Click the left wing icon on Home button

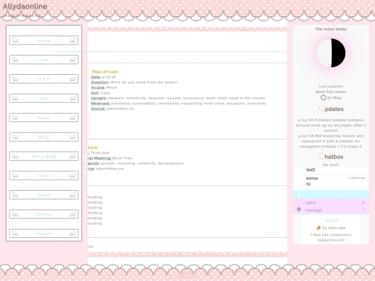point(15,40)
